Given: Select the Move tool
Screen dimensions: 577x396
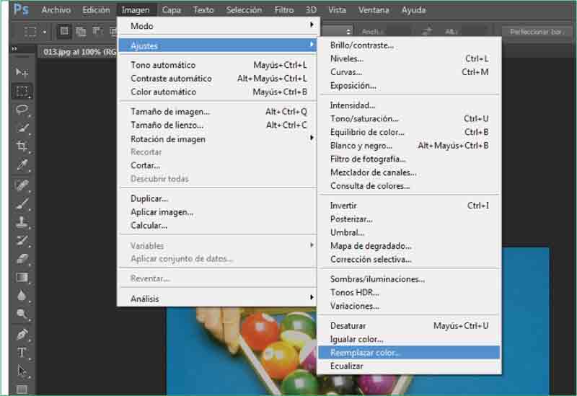Looking at the screenshot, I should (x=22, y=73).
